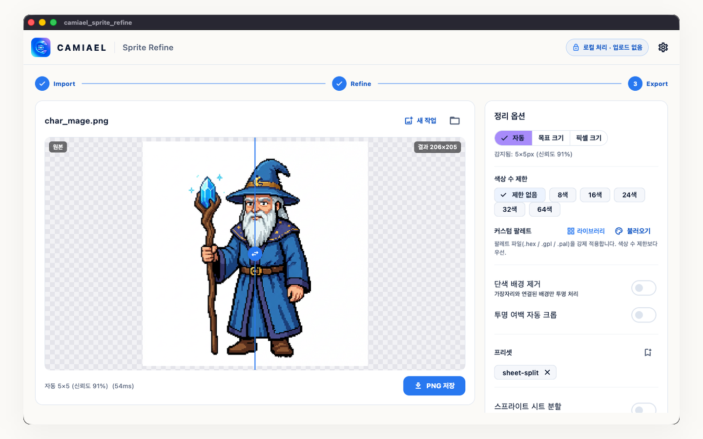Load a custom palette with 불러오기
703x439 pixels.
pyautogui.click(x=633, y=231)
